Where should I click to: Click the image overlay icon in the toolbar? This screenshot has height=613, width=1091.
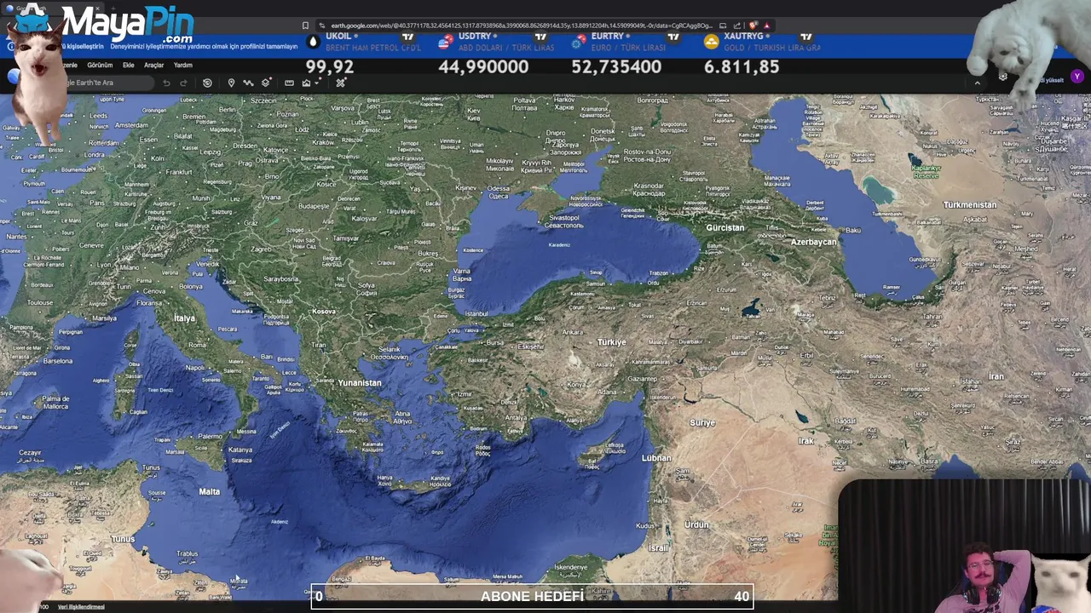point(306,83)
